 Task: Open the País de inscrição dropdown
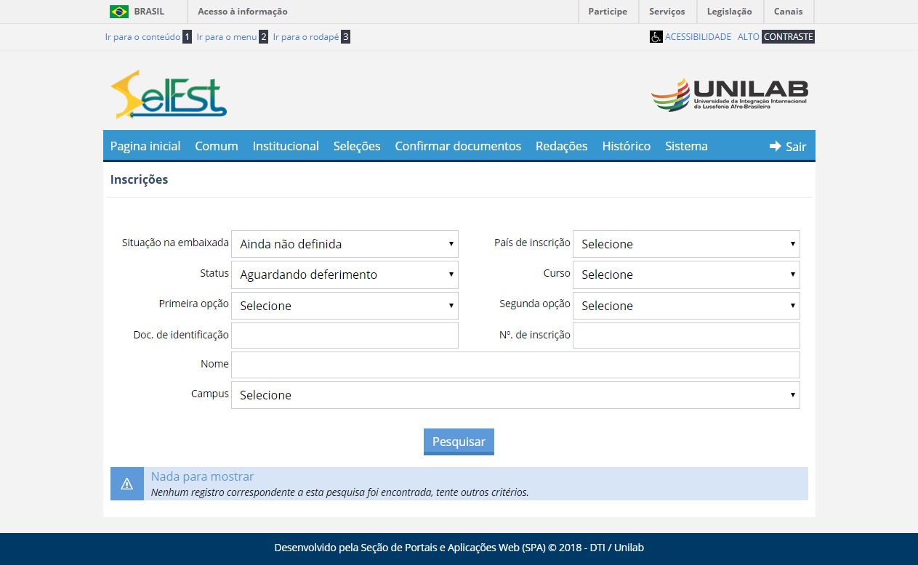coord(686,244)
